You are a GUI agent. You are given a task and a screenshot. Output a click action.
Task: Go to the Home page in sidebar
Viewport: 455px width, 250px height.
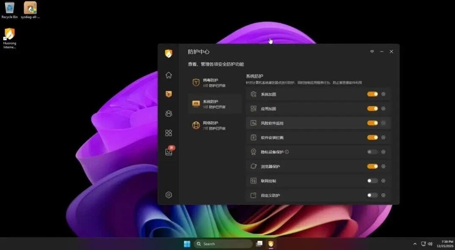[x=168, y=75]
